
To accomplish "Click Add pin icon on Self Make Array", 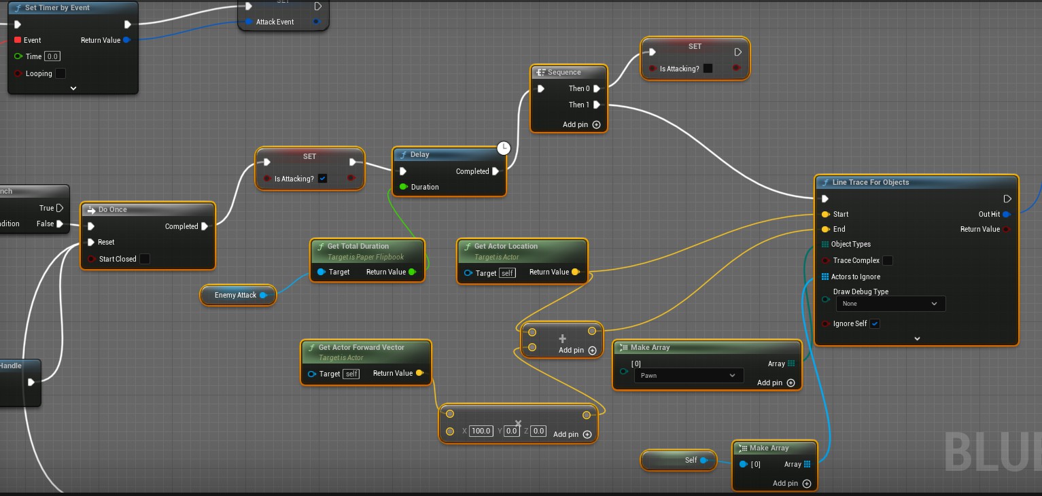I will 806,484.
